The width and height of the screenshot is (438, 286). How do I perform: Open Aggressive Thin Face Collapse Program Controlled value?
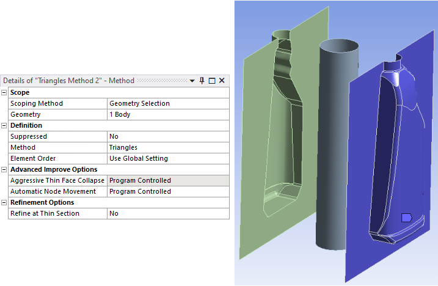pos(168,180)
